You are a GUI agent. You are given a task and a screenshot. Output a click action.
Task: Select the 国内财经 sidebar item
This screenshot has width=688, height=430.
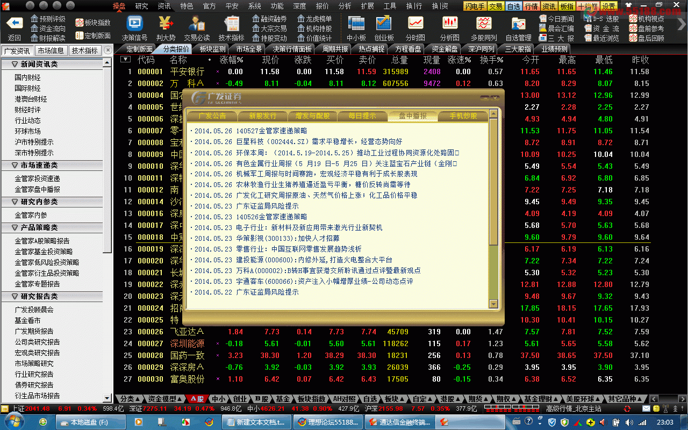(27, 77)
